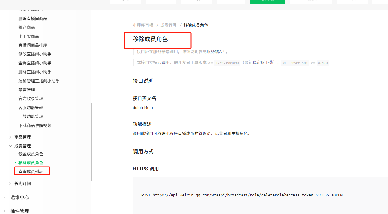Image resolution: width=388 pixels, height=214 pixels.
Task: Click the sidebar vertical scrollbar
Action: click(92, 142)
